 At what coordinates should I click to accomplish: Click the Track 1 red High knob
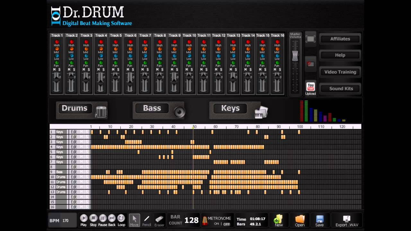click(57, 42)
